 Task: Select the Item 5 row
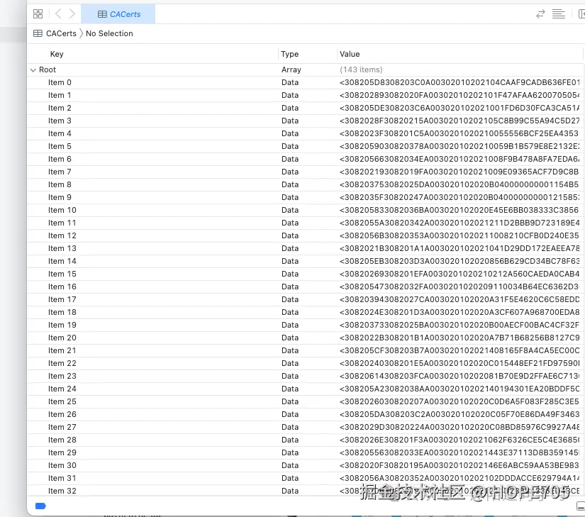click(x=305, y=146)
